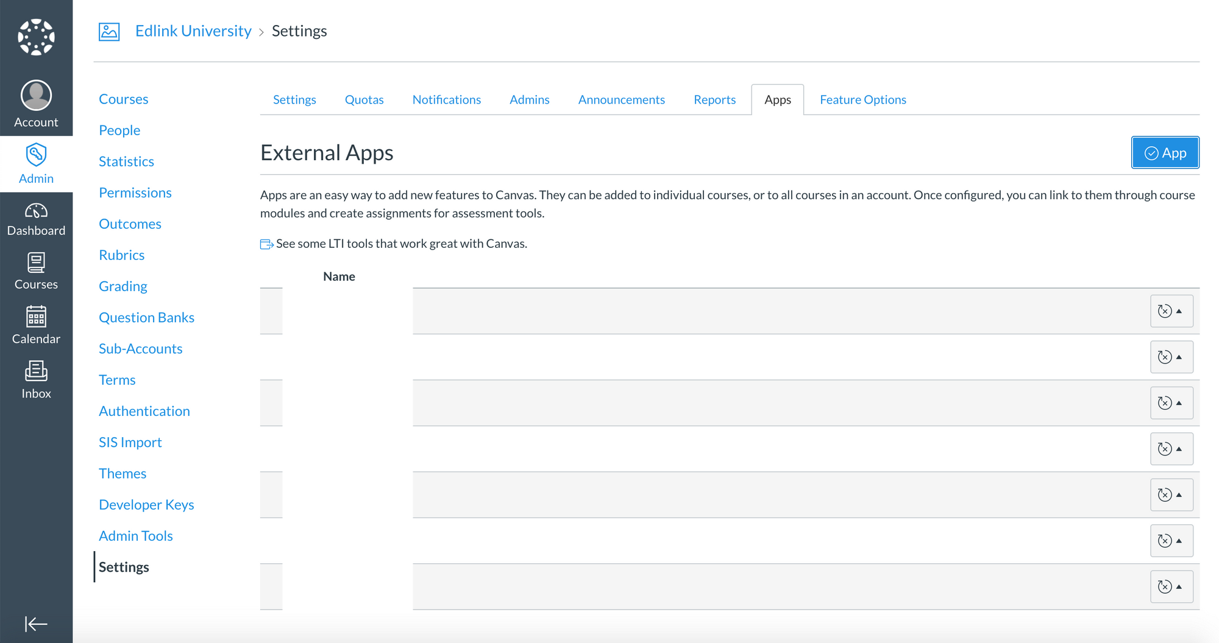The image size is (1219, 643).
Task: Click the blue App button
Action: click(x=1165, y=153)
